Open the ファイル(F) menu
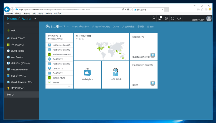 point(9,13)
